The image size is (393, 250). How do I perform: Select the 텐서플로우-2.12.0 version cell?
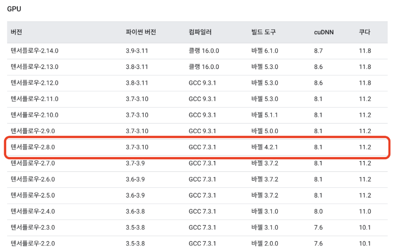[34, 83]
